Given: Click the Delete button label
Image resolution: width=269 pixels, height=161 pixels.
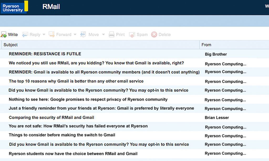Looking at the screenshot, I should tap(165, 34).
